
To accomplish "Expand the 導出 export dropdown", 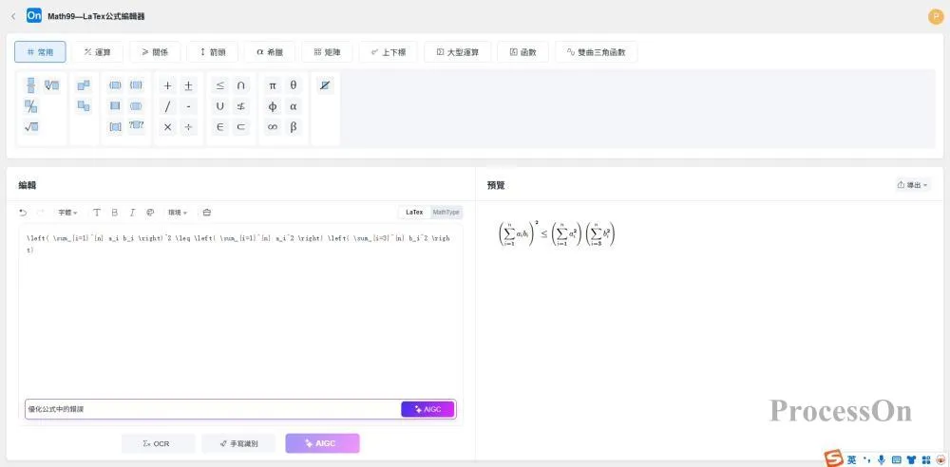I will coord(912,185).
